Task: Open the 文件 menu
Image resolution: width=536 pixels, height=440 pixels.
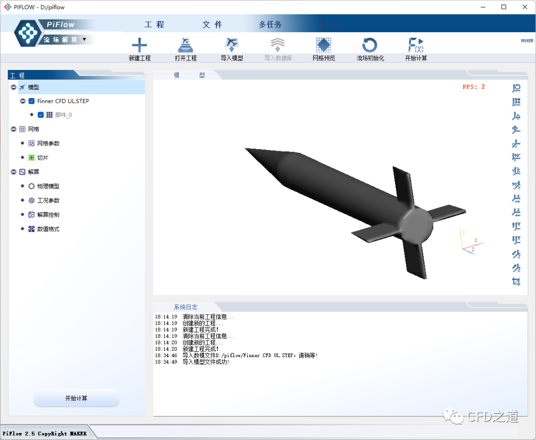Action: pos(212,25)
